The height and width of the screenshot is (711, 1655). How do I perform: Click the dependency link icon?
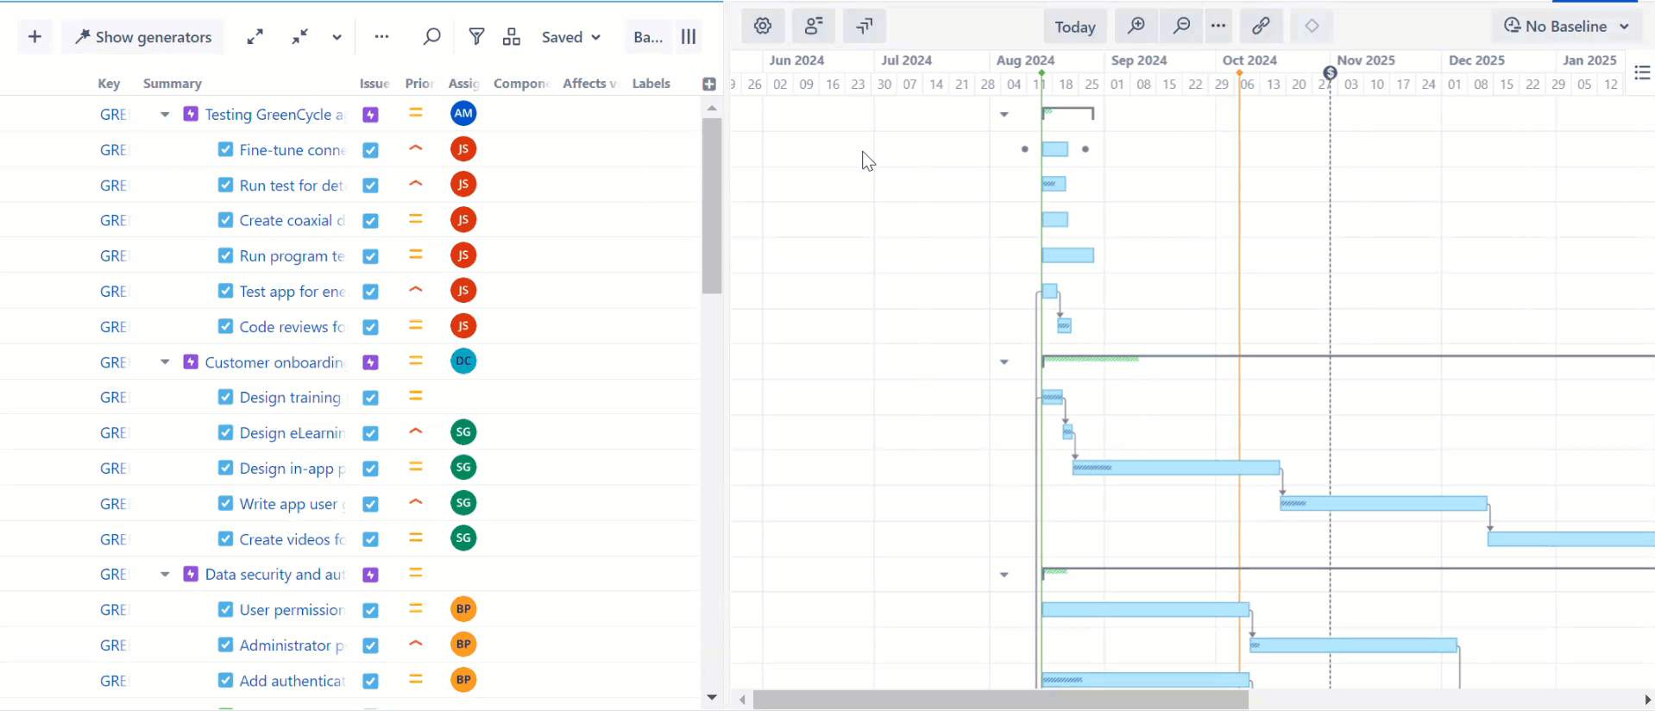pos(1261,27)
